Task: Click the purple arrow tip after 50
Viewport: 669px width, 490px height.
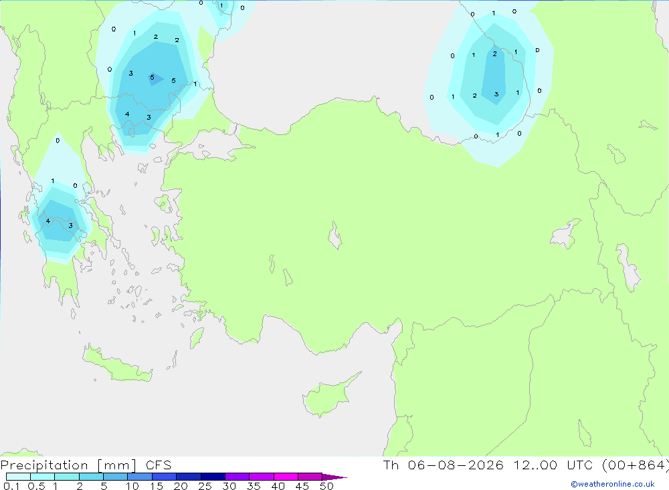Action: [x=334, y=477]
